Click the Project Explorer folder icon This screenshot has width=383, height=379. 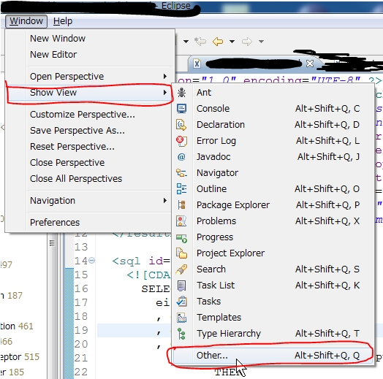point(181,253)
